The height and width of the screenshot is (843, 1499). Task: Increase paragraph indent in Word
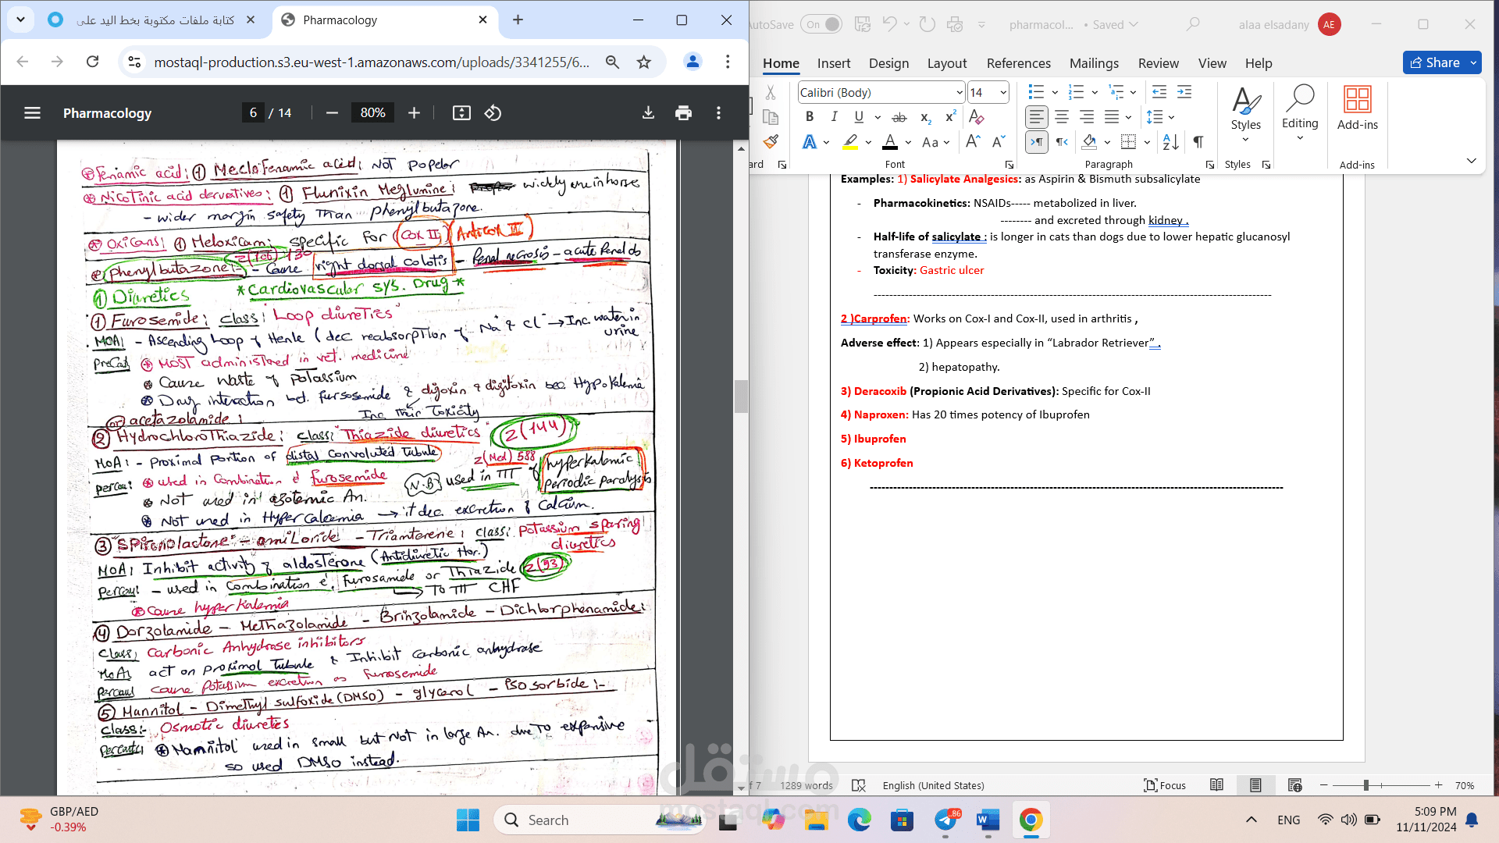point(1184,92)
